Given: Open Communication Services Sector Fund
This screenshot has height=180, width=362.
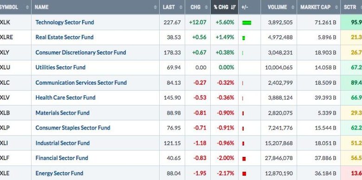Looking at the screenshot, I should [81, 83].
